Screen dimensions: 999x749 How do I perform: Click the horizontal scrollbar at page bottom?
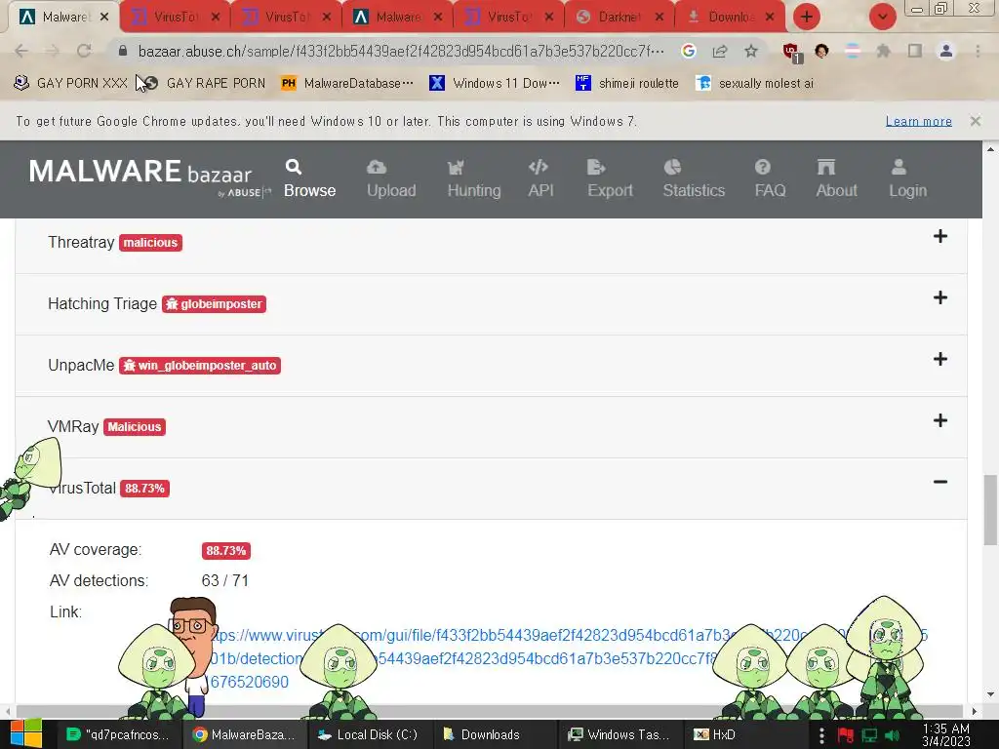[490, 710]
